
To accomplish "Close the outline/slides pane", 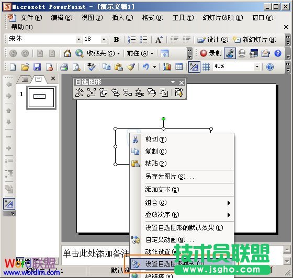I will [53, 78].
